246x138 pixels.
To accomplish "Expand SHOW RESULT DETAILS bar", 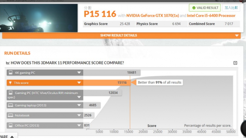I will point(121,35).
